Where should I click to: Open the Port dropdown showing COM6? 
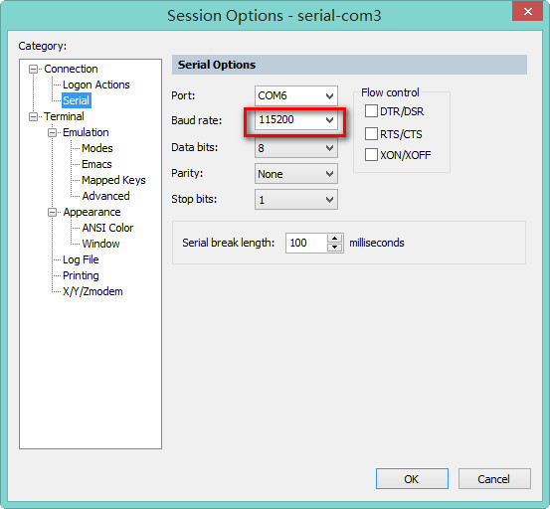click(296, 95)
